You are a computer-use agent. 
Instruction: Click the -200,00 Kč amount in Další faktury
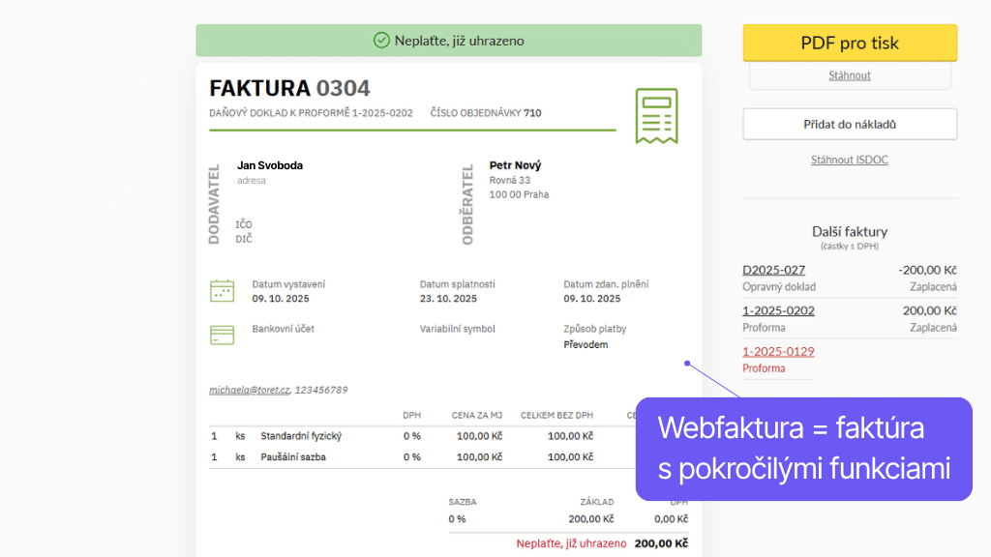[927, 270]
